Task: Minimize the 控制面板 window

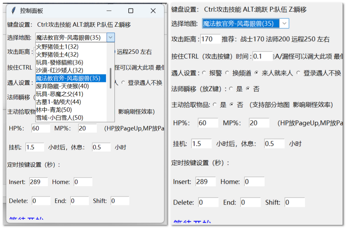Action: 109,11
